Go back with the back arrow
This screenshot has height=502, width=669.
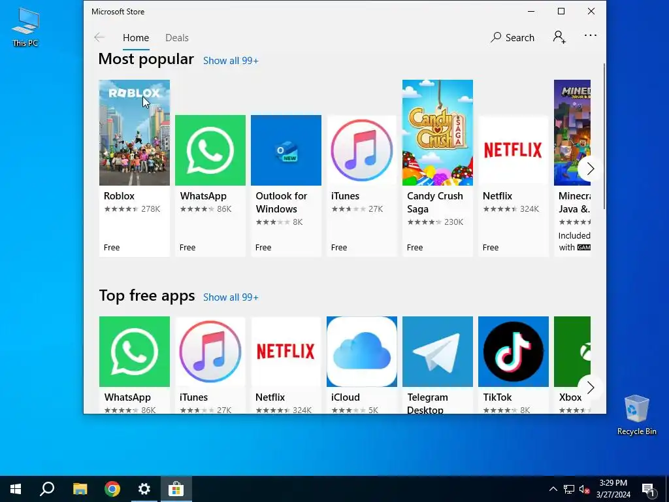99,37
